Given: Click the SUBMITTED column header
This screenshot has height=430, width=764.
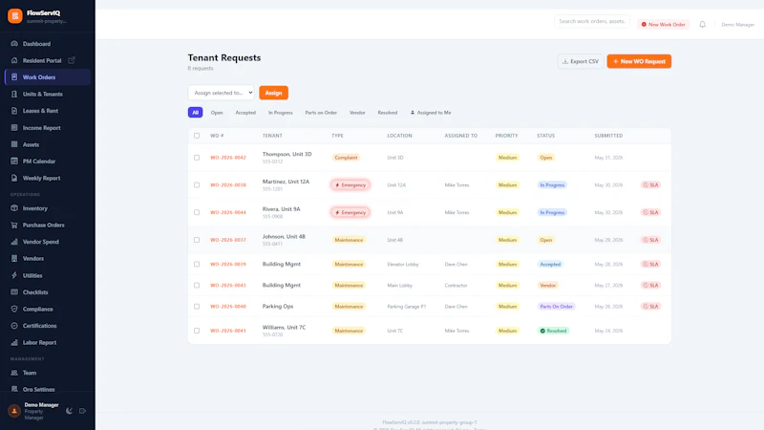Looking at the screenshot, I should (x=608, y=136).
